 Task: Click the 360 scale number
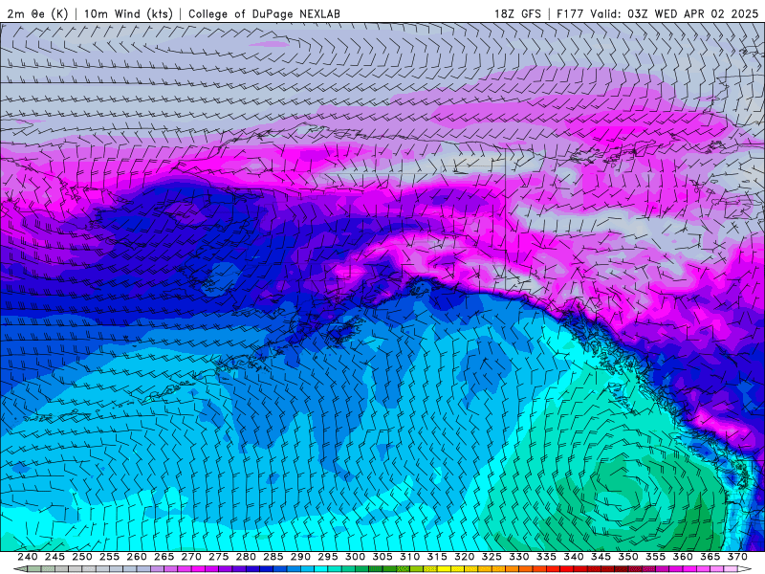pos(683,557)
